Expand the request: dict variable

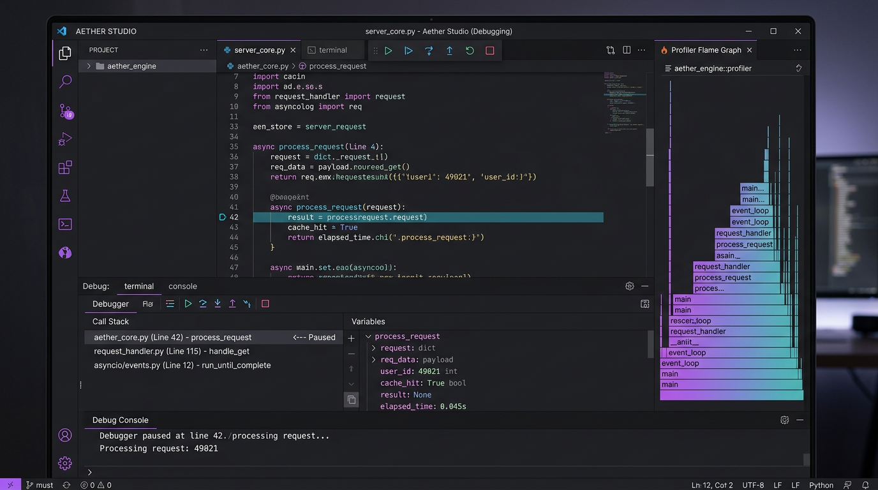374,348
